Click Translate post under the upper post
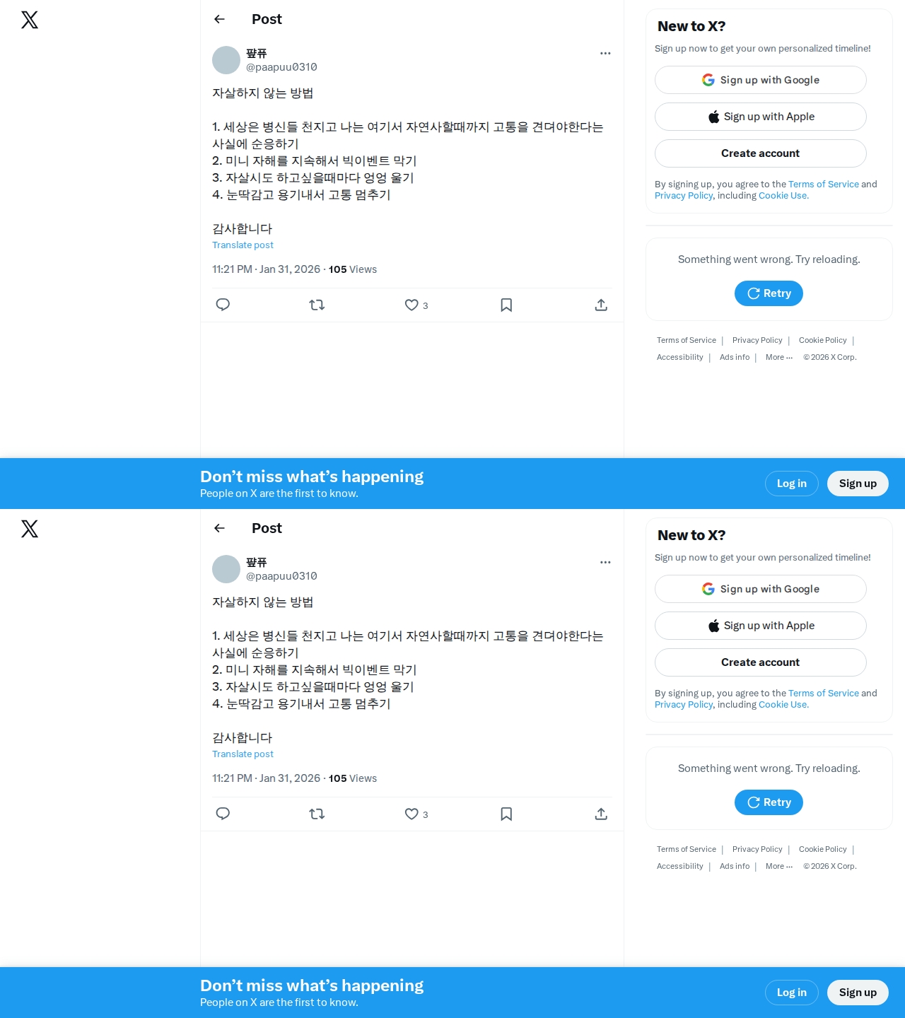The height and width of the screenshot is (1018, 905). point(243,245)
